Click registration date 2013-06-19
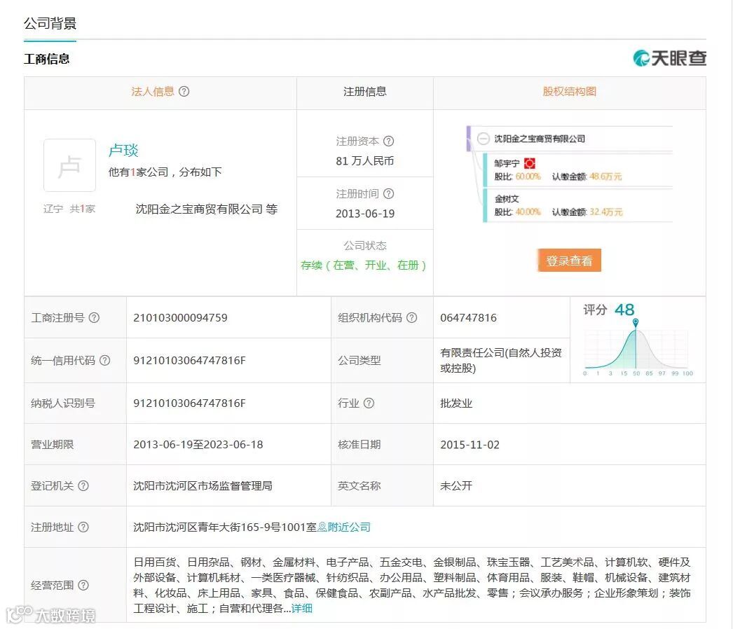The image size is (733, 629). (365, 214)
